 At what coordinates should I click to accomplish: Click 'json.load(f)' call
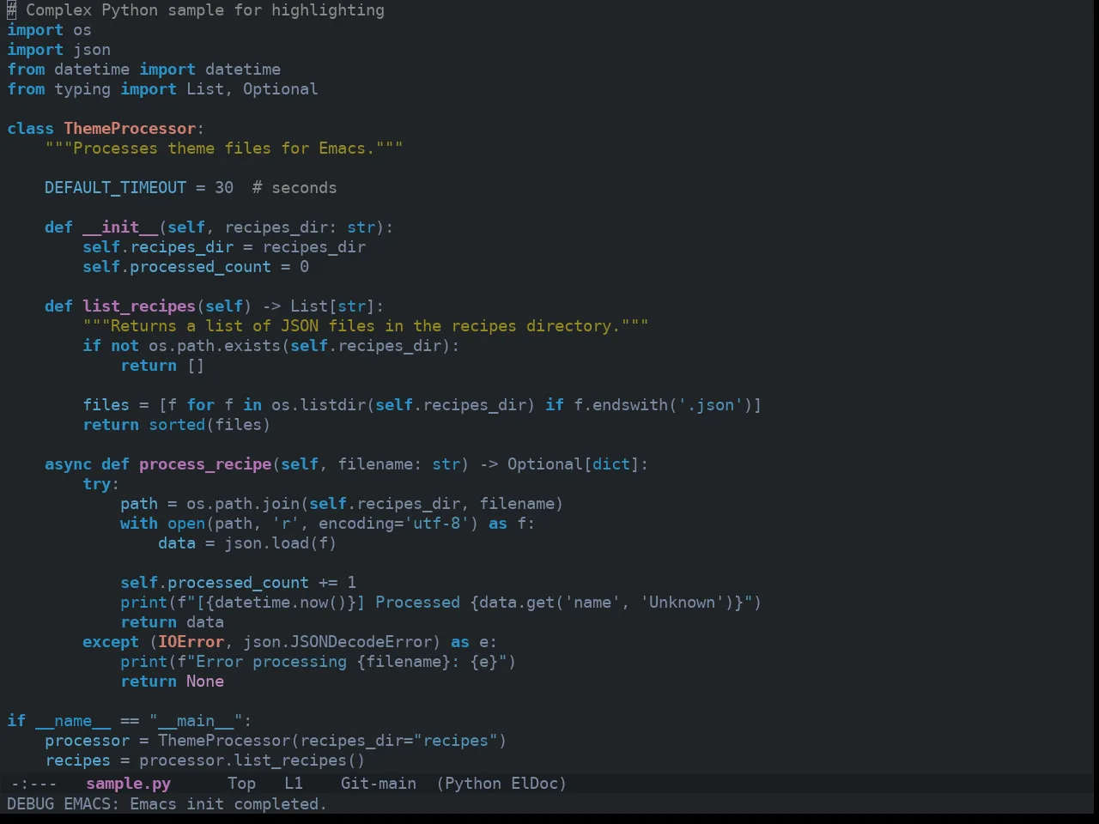coord(280,543)
